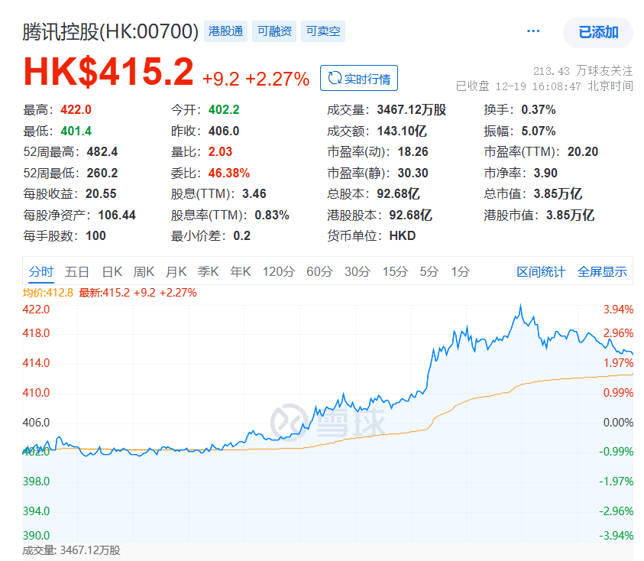
Task: Show the 60分 interval chart
Action: 319,271
